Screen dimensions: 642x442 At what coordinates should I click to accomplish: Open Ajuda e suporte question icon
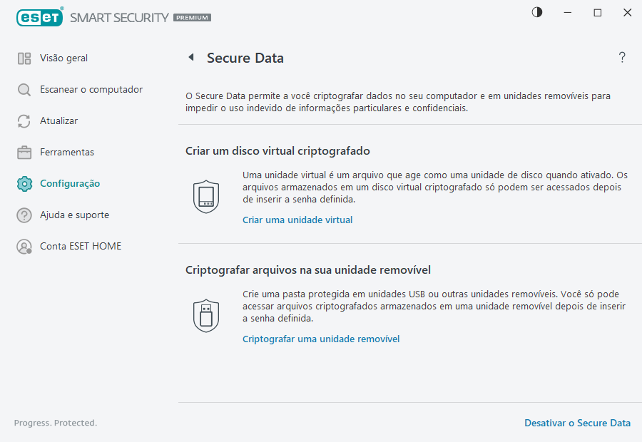pos(24,215)
